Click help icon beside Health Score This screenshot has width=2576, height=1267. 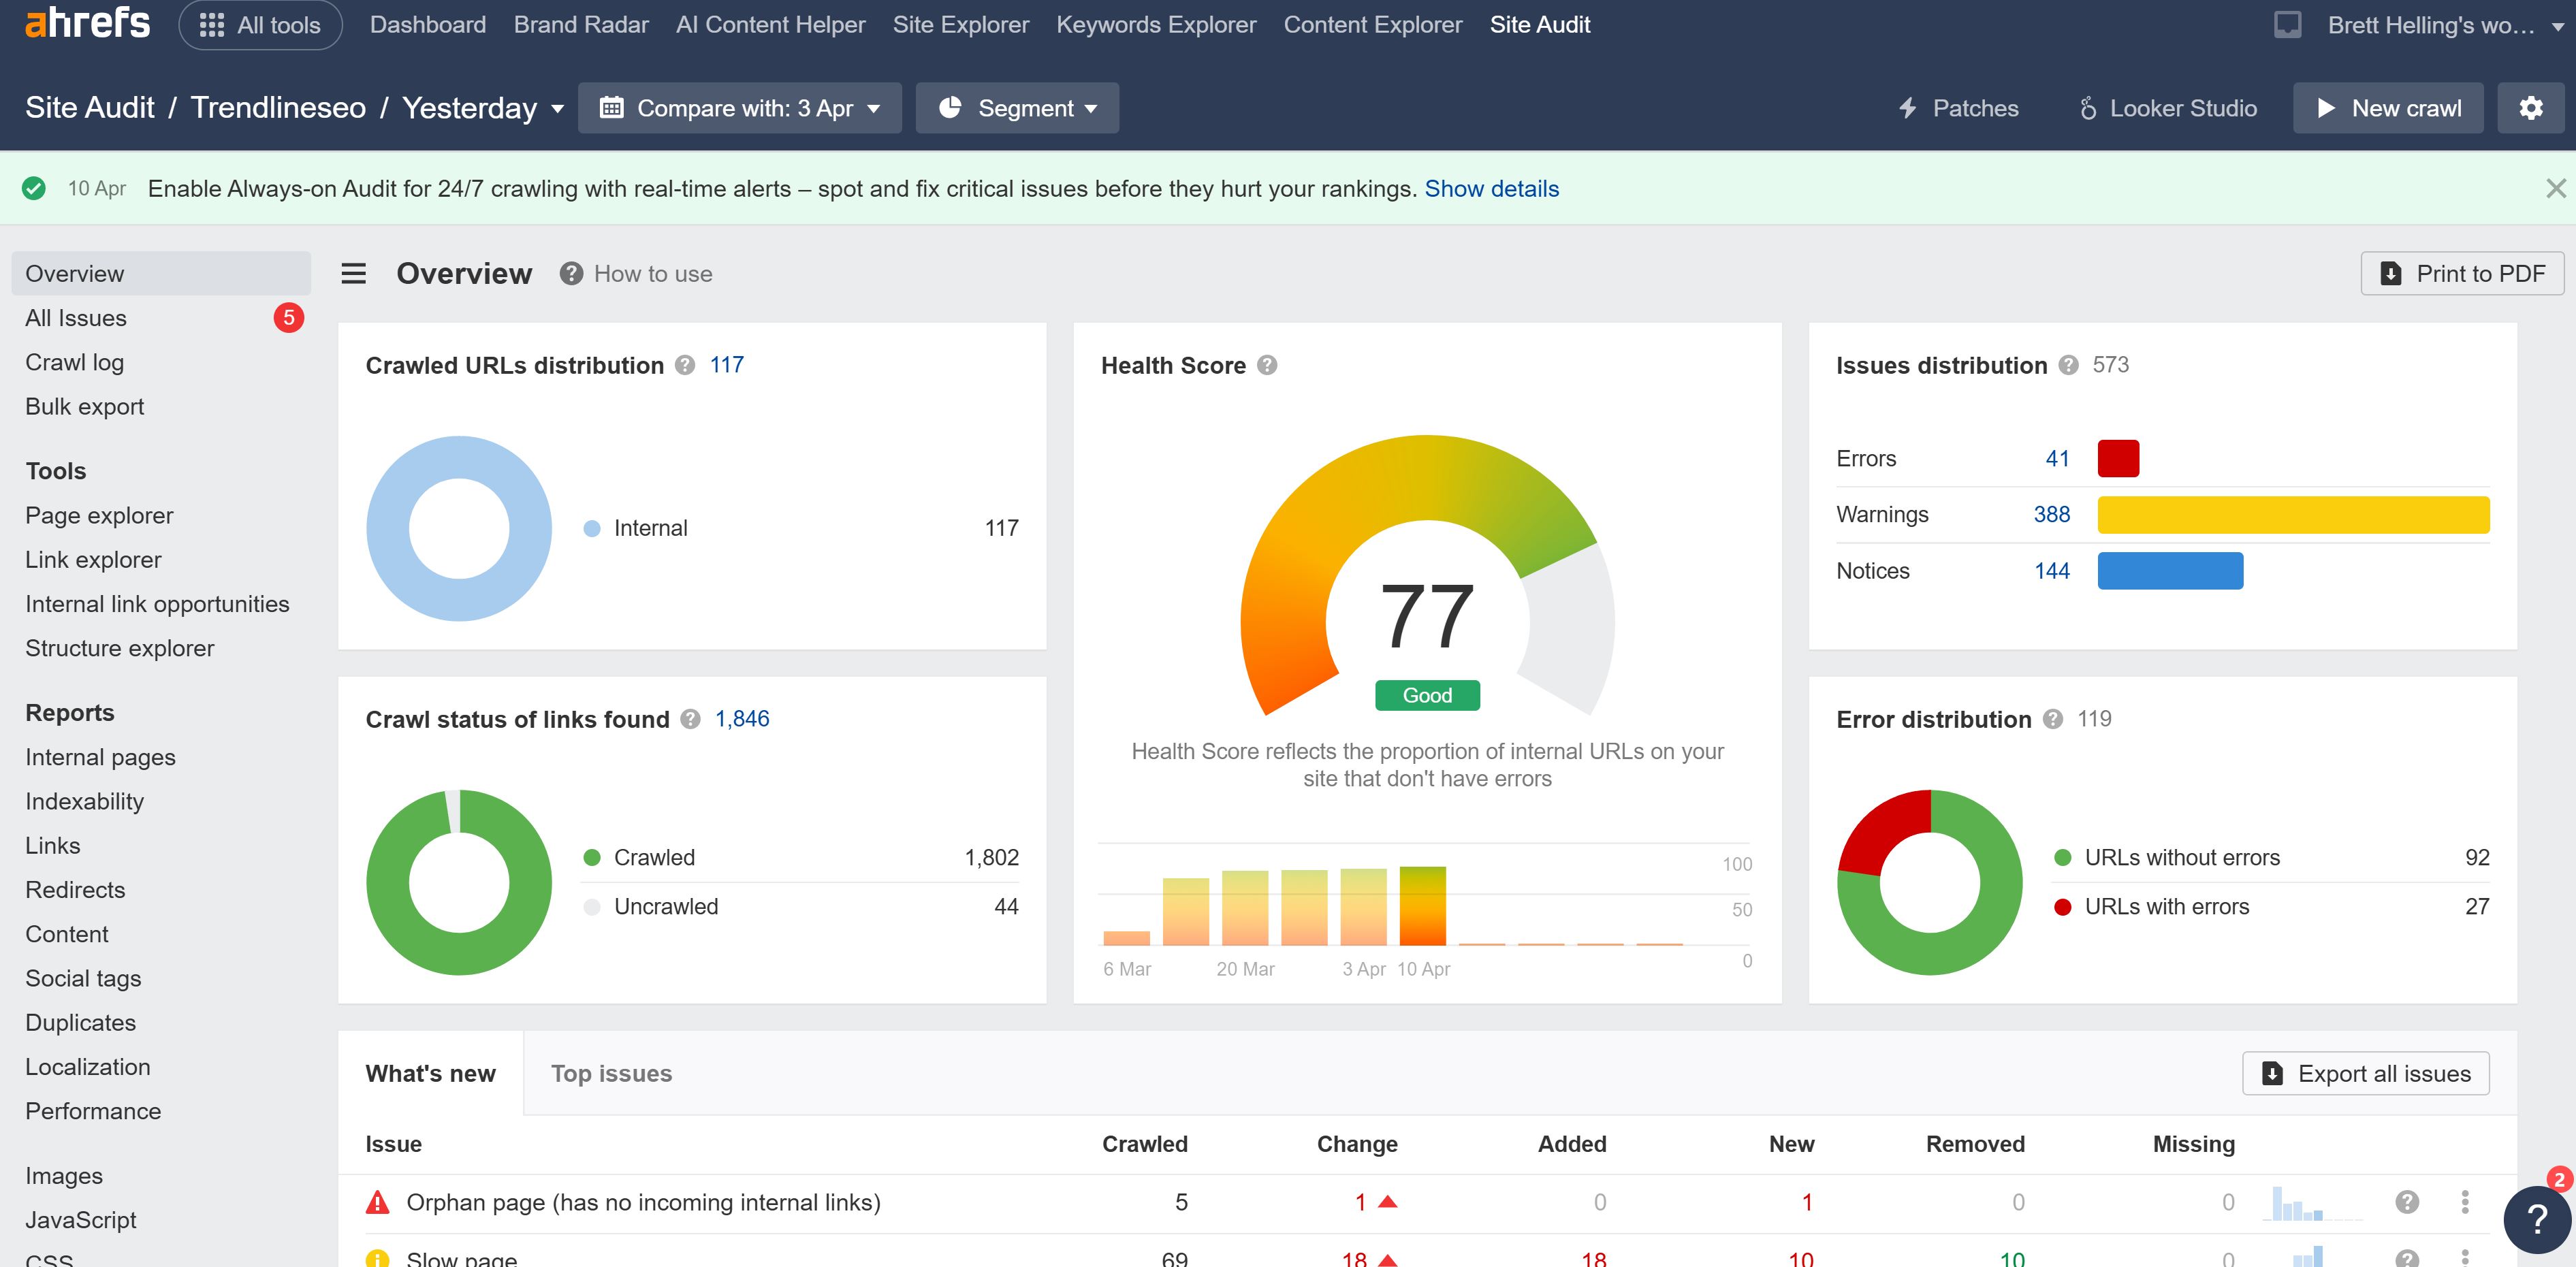pyautogui.click(x=1267, y=365)
